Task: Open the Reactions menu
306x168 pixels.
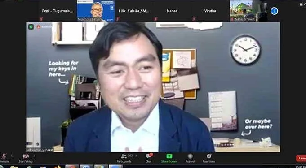Action: tap(209, 158)
